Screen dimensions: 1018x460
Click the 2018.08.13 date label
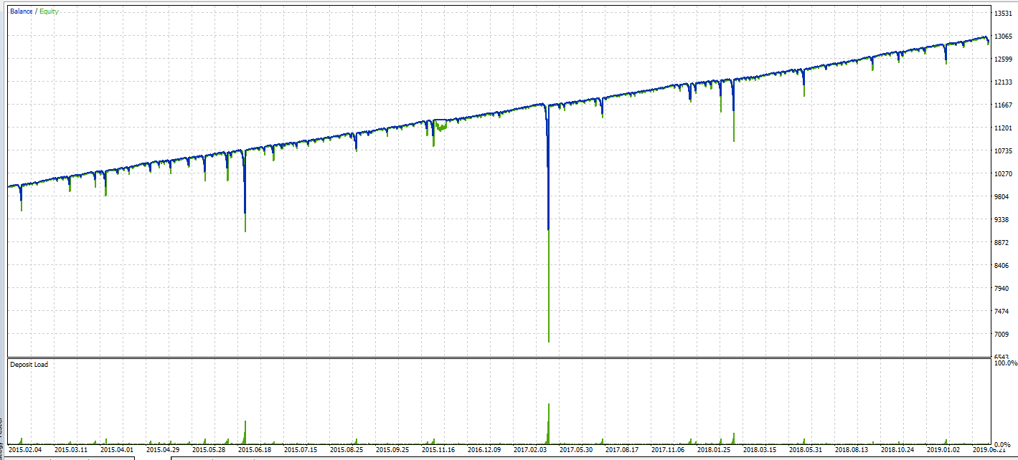(852, 450)
